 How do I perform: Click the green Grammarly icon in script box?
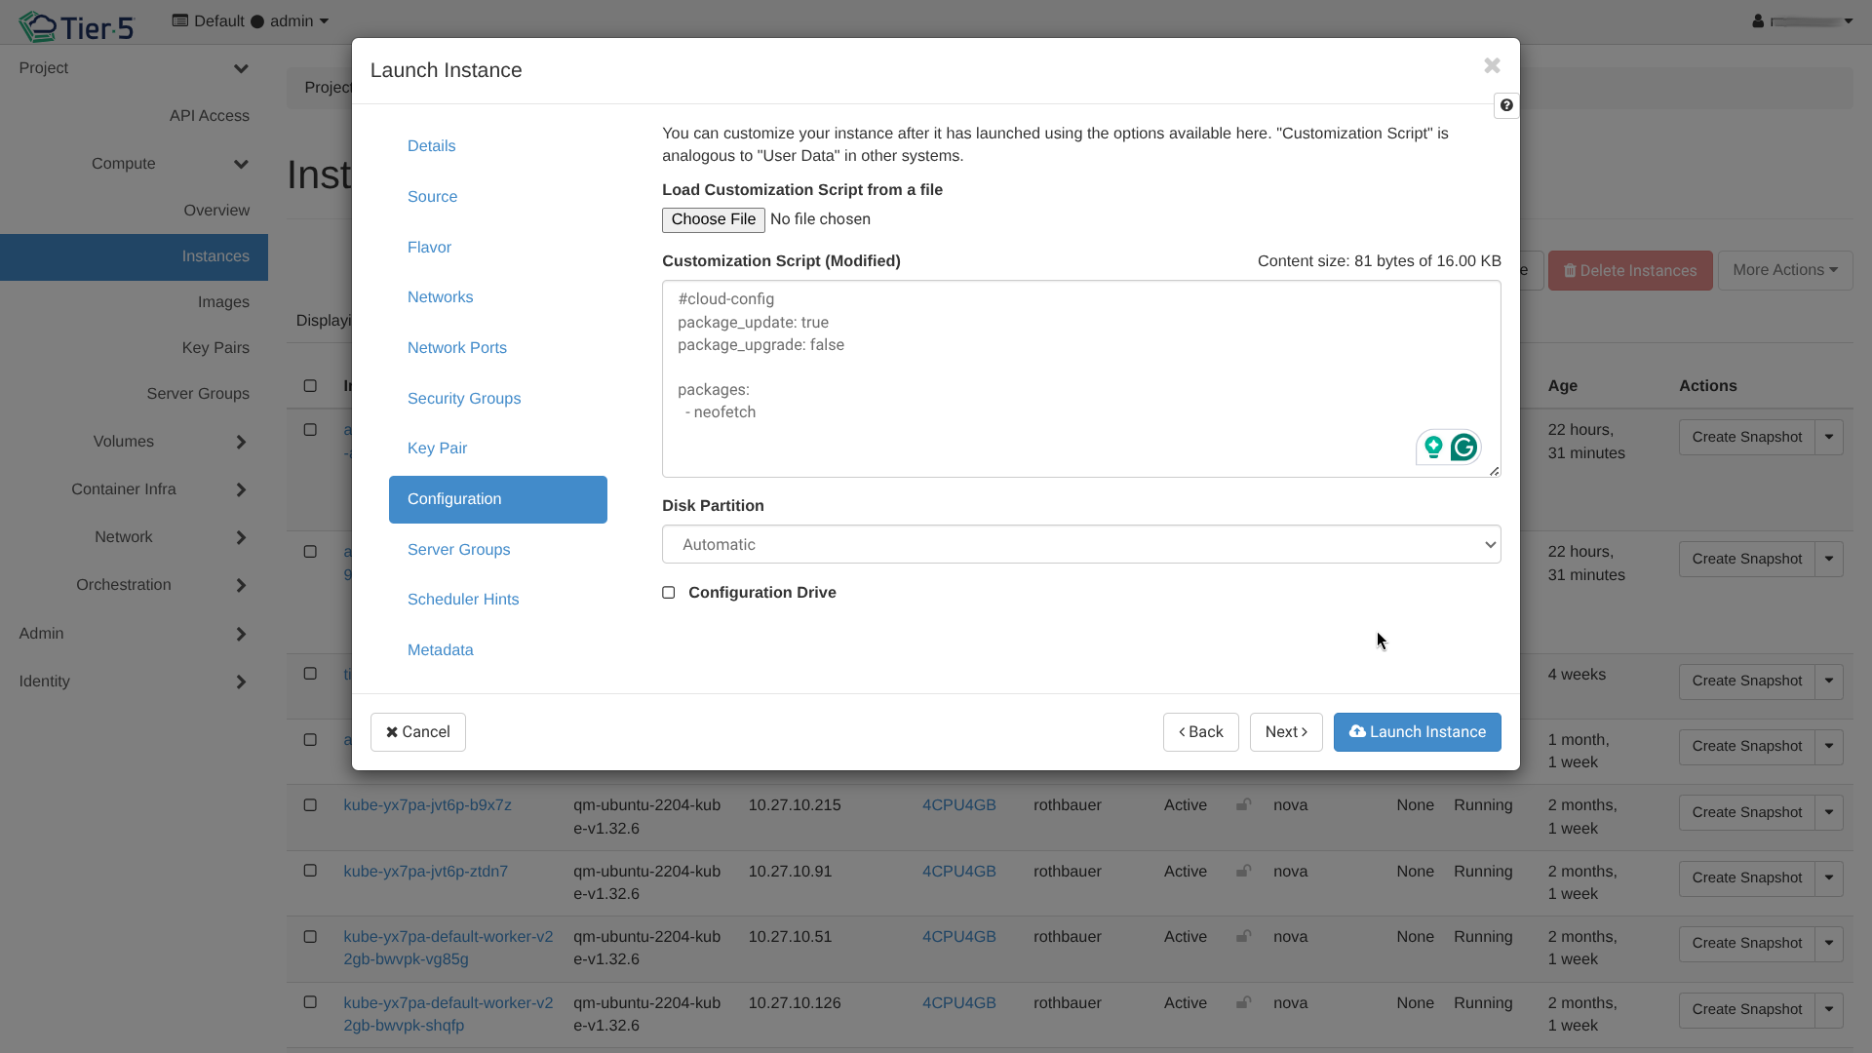(x=1463, y=448)
